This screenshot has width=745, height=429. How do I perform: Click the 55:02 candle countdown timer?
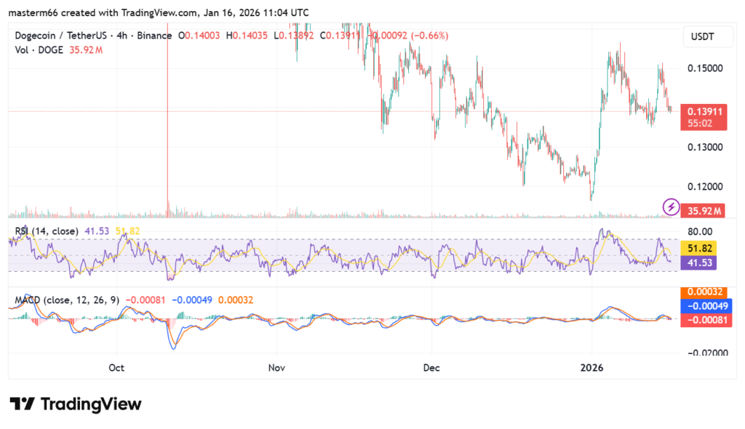coord(700,124)
